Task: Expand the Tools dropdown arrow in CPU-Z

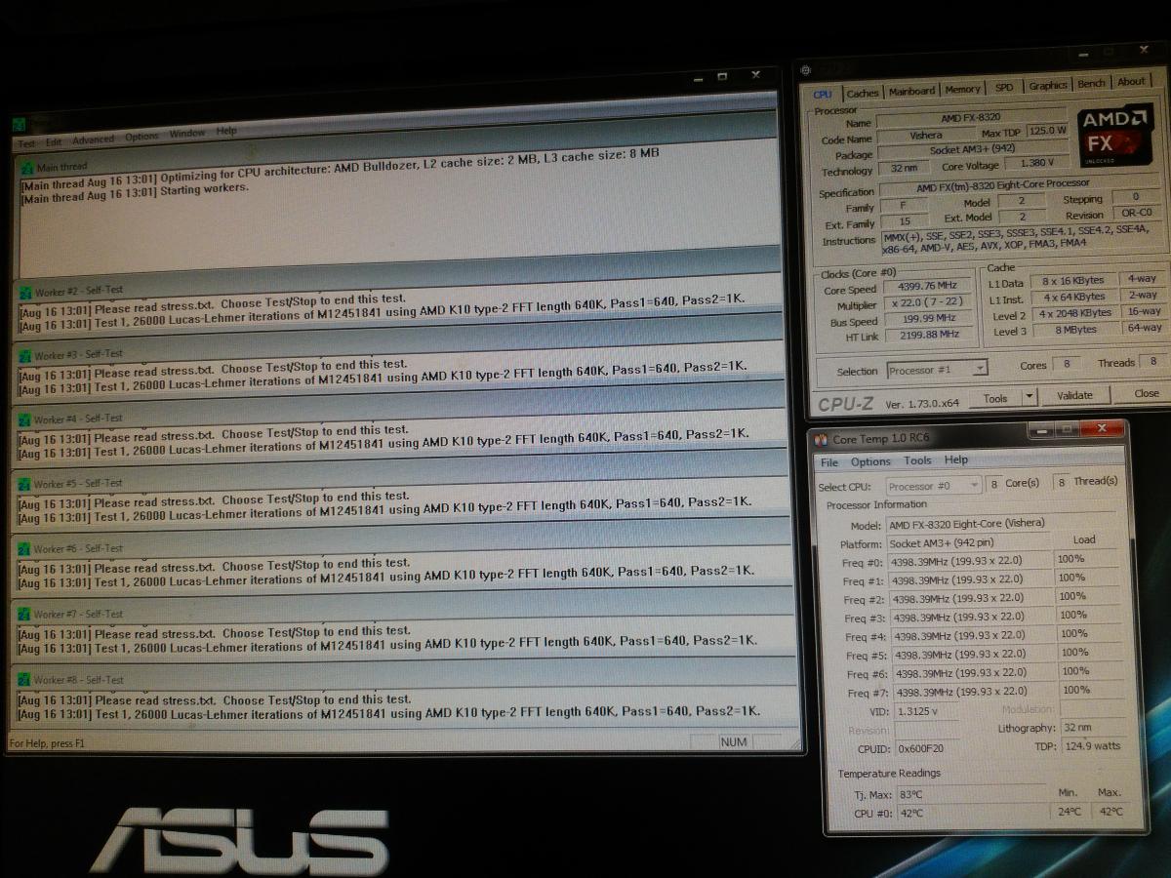Action: (x=1029, y=397)
